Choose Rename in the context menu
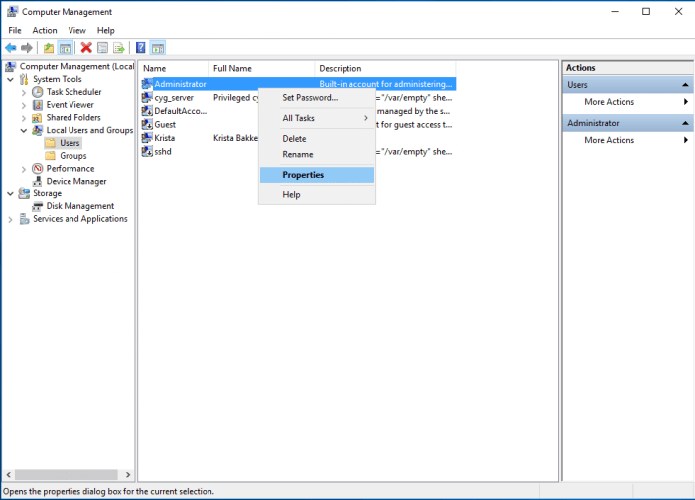The image size is (695, 500). click(318, 154)
